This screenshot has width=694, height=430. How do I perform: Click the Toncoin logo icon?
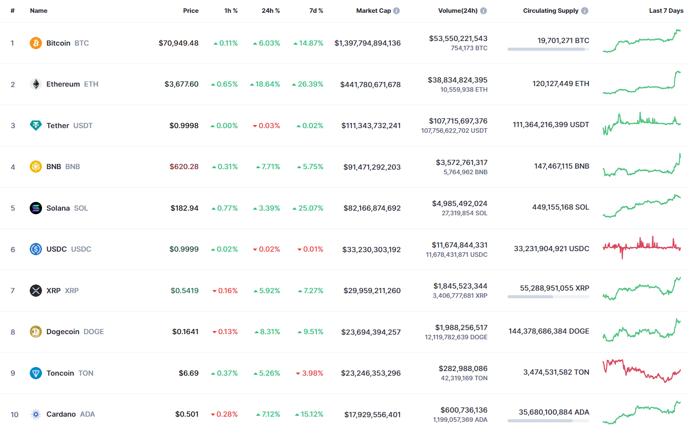tap(35, 373)
